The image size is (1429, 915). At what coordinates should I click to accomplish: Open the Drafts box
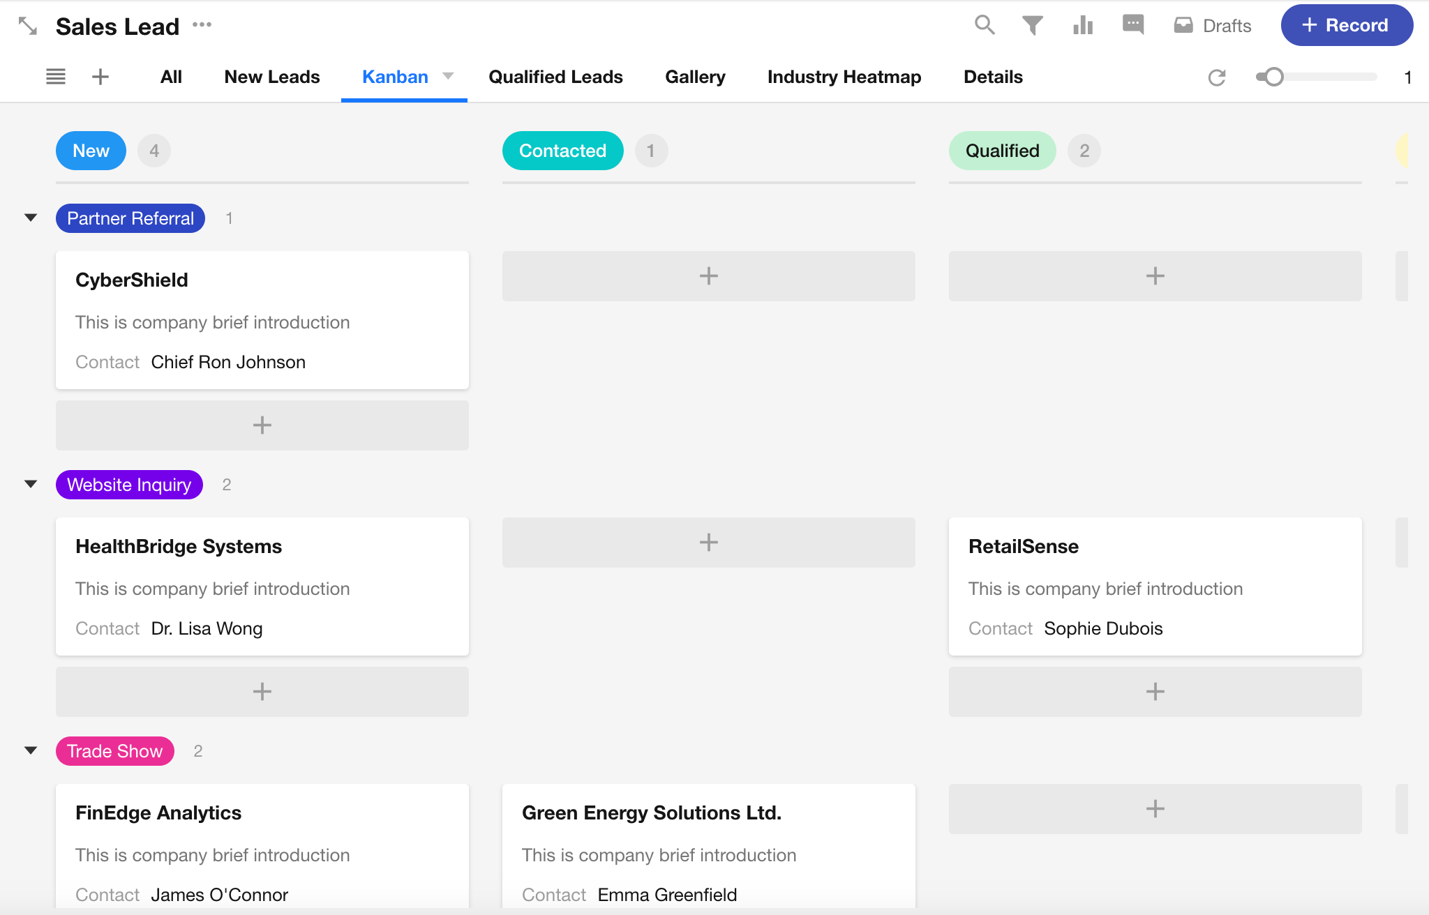pos(1213,26)
